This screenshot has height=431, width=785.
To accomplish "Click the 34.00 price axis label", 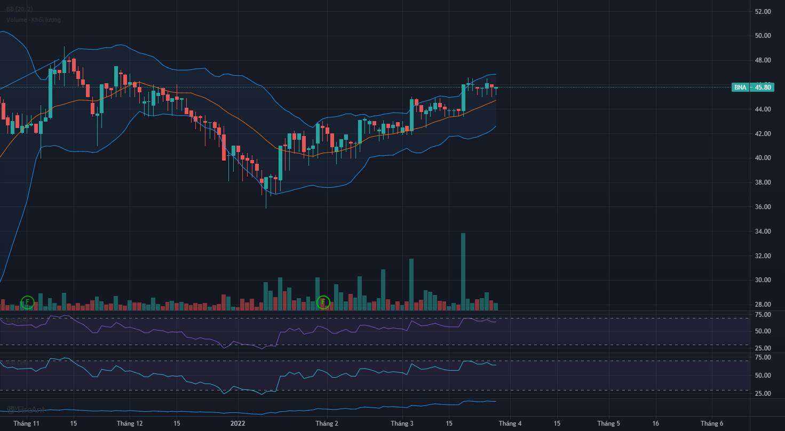I will pyautogui.click(x=763, y=232).
